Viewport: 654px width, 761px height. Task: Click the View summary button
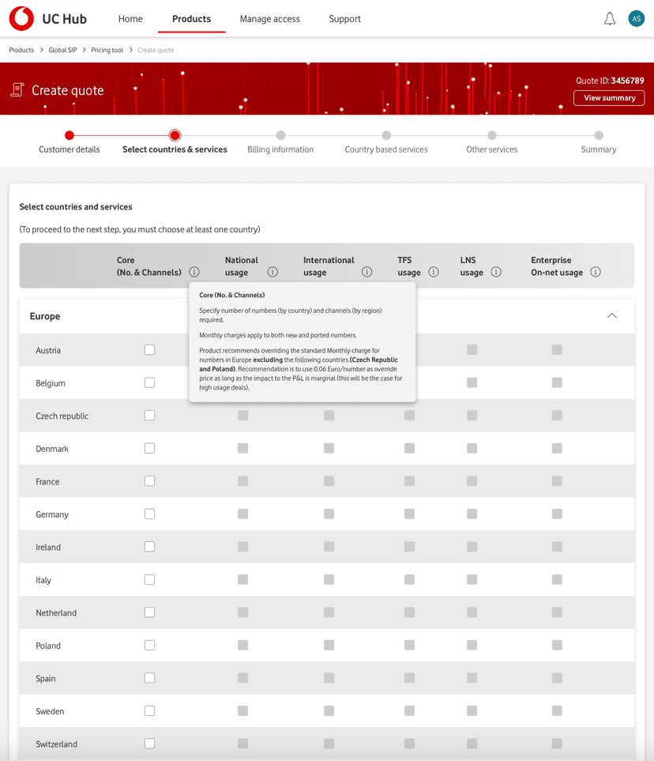609,97
